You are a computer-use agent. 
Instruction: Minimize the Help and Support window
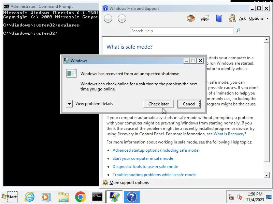point(252,8)
